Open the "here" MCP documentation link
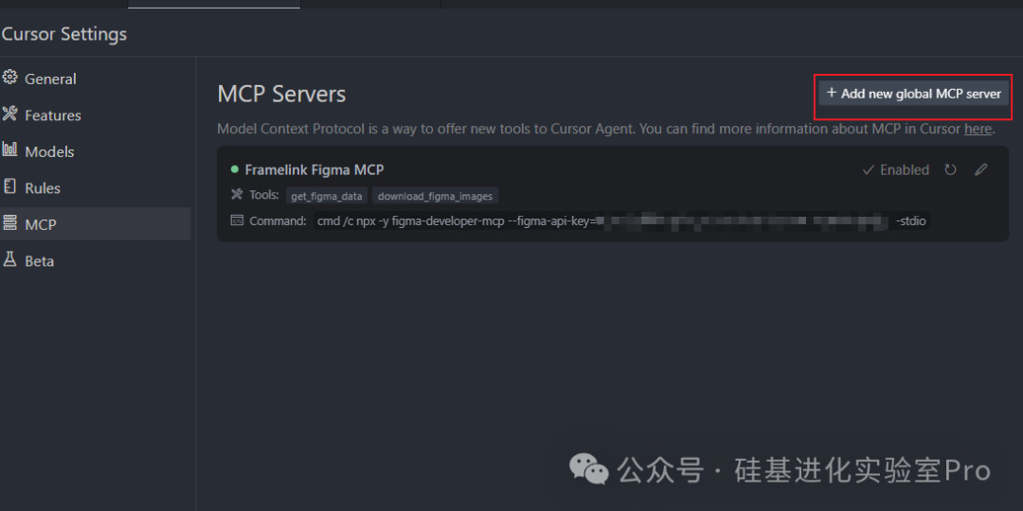This screenshot has width=1023, height=511. (x=978, y=129)
